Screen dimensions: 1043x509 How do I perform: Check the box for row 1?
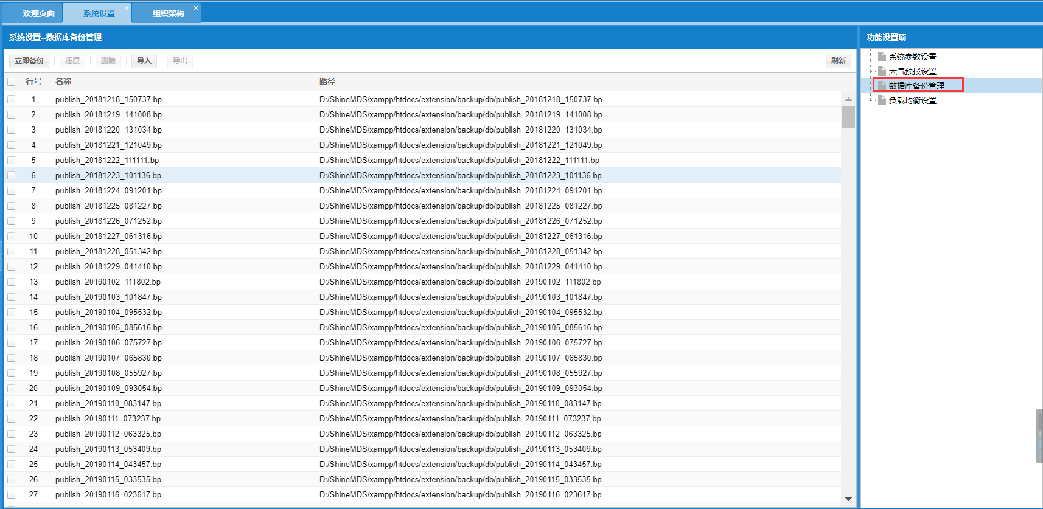(x=11, y=99)
